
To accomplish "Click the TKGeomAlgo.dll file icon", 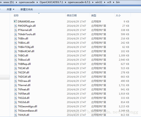I will [16, 106].
